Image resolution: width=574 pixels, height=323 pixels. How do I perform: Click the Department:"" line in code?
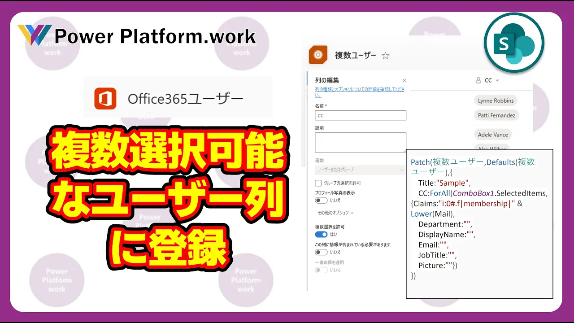445,224
